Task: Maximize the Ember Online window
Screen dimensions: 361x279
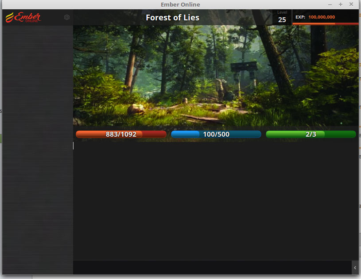Action: click(341, 4)
